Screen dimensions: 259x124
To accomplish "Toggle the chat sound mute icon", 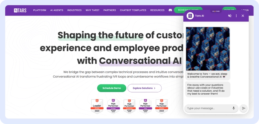I will tap(230, 16).
